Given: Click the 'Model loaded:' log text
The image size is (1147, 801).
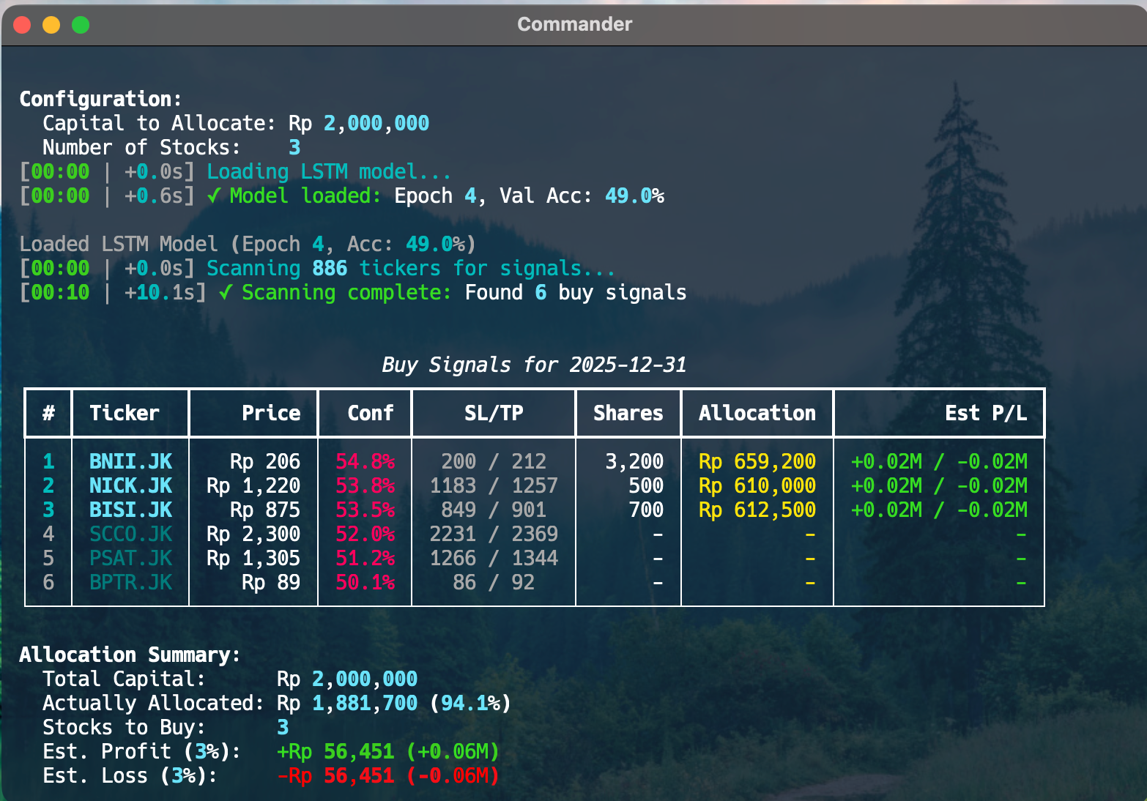Looking at the screenshot, I should tap(305, 195).
